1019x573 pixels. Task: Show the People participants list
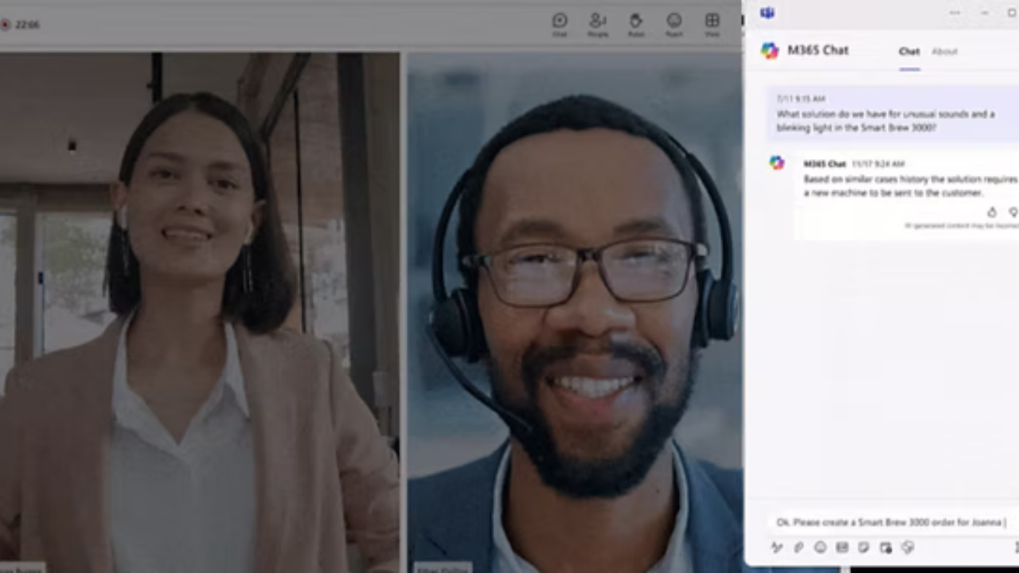[598, 25]
